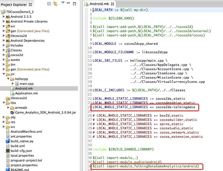This screenshot has height=171, width=223.
Task: Click line 9 LOCAL_MODULE cocos2dcpp_shared
Action: pos(125,44)
